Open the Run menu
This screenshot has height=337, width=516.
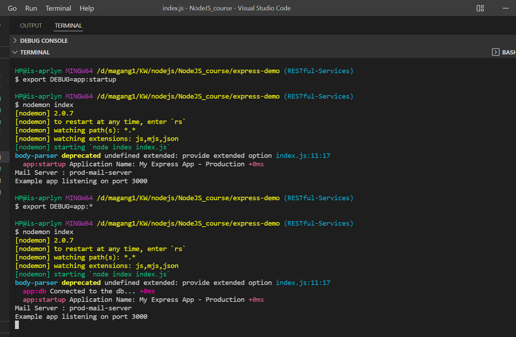point(31,8)
